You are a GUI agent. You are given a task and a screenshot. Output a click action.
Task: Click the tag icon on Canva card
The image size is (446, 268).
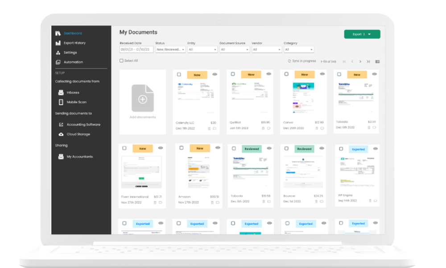pyautogui.click(x=322, y=128)
